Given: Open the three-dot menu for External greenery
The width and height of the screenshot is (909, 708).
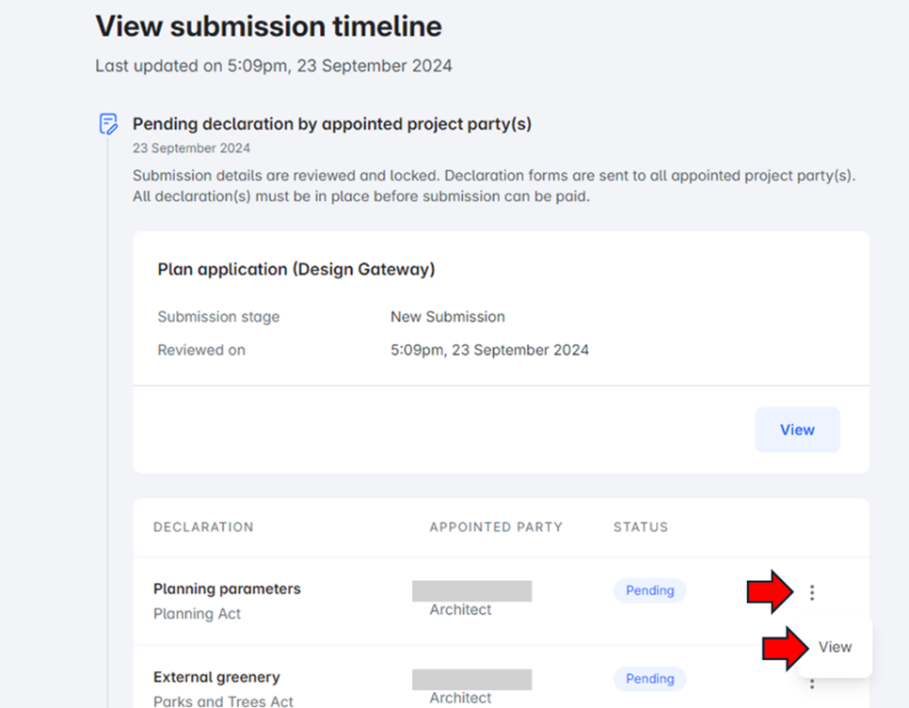Looking at the screenshot, I should point(812,684).
